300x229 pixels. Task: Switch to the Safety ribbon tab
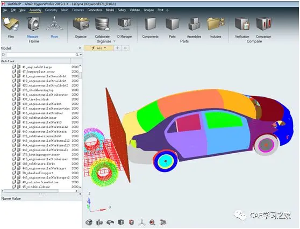[122, 10]
